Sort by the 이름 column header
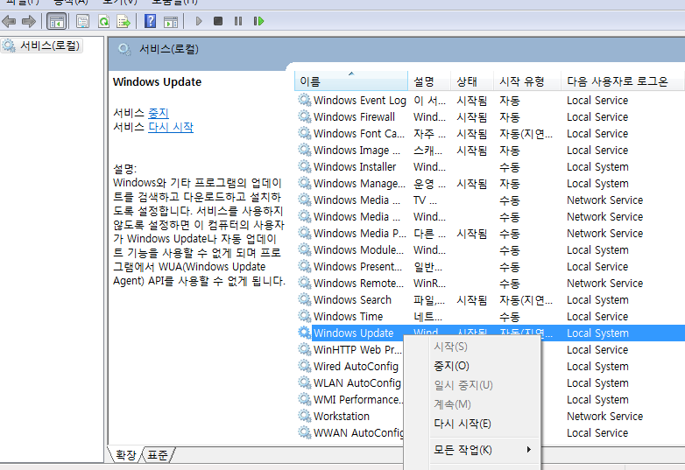Image resolution: width=685 pixels, height=470 pixels. pos(351,81)
